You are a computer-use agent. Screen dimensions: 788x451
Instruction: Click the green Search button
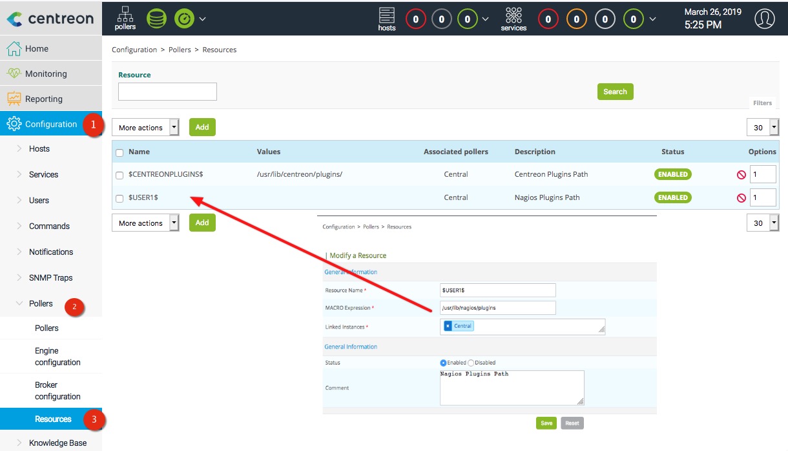[615, 92]
